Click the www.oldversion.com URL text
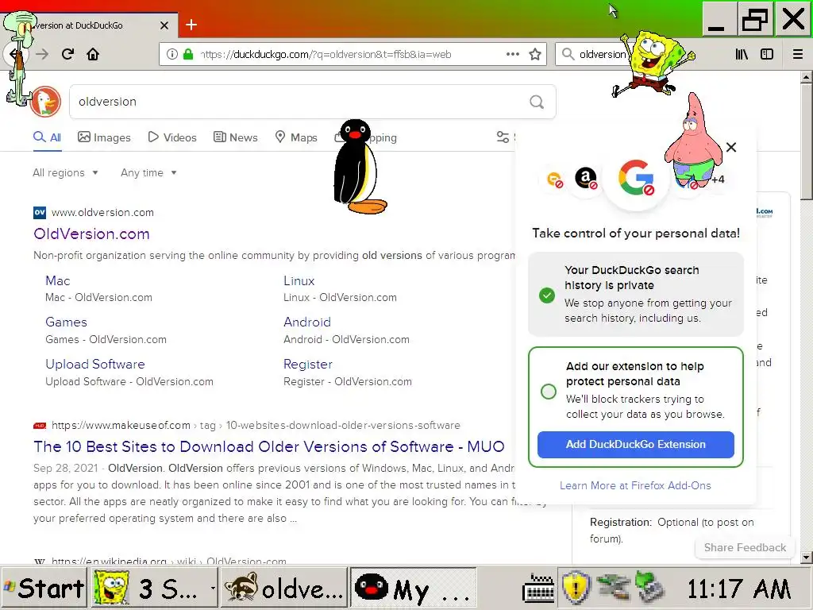The width and height of the screenshot is (813, 610). pos(102,213)
